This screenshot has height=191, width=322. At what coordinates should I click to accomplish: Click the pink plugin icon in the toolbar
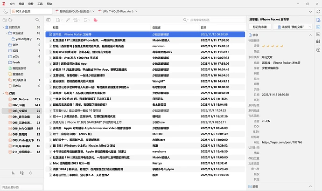coord(95,20)
